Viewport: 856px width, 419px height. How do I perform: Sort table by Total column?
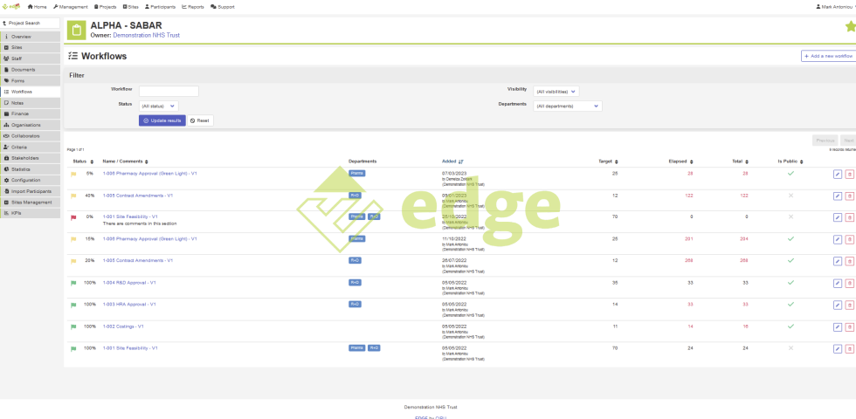pyautogui.click(x=741, y=161)
